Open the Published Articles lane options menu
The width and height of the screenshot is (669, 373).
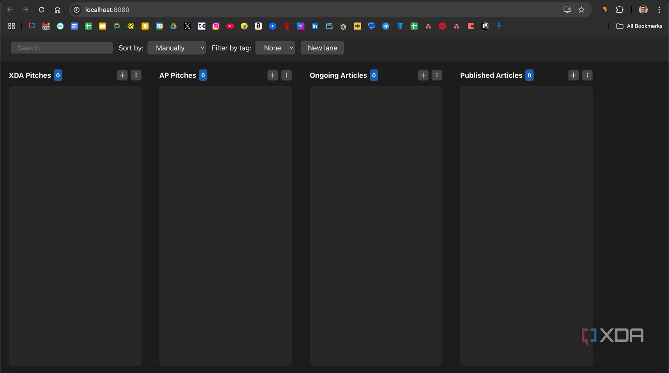coord(587,75)
